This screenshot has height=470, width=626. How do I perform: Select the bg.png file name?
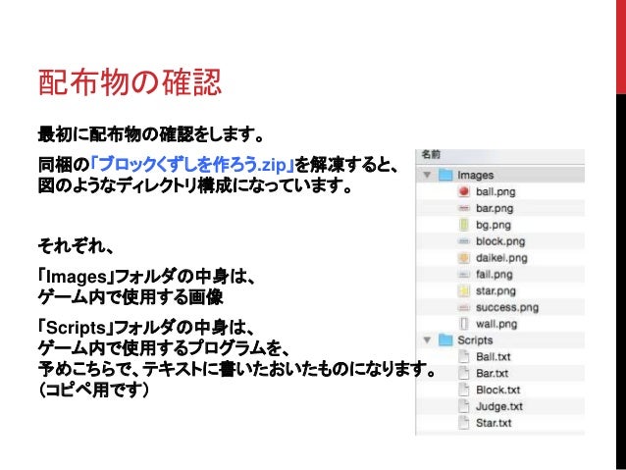coord(494,226)
